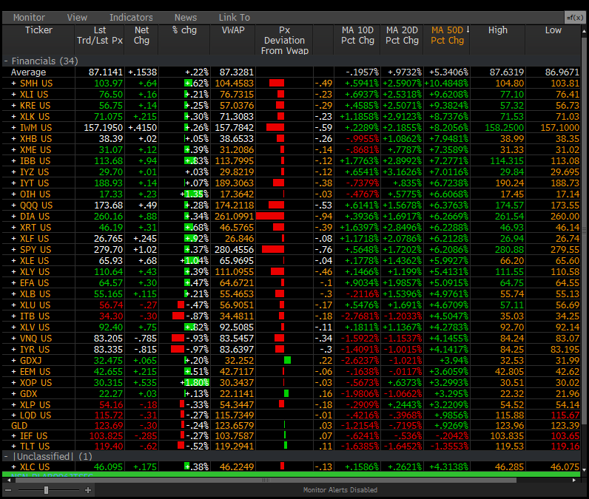589x499 pixels.
Task: Expand the QQQ US row
Action: click(x=13, y=206)
